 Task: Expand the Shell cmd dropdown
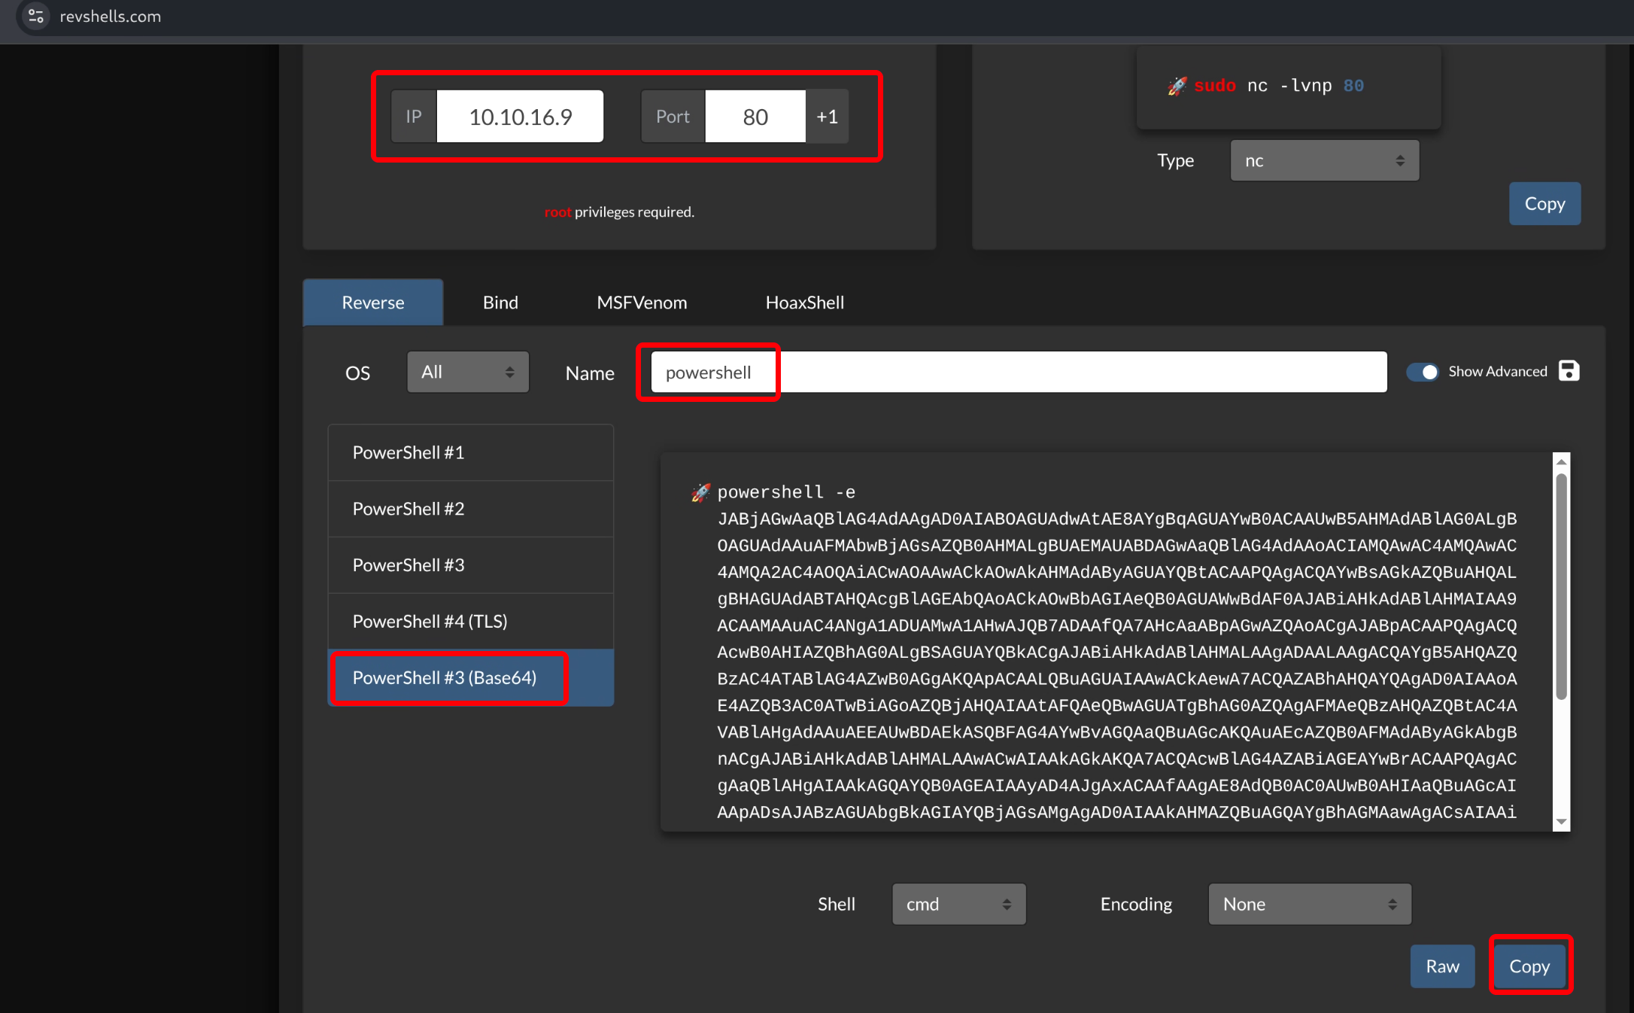click(958, 904)
